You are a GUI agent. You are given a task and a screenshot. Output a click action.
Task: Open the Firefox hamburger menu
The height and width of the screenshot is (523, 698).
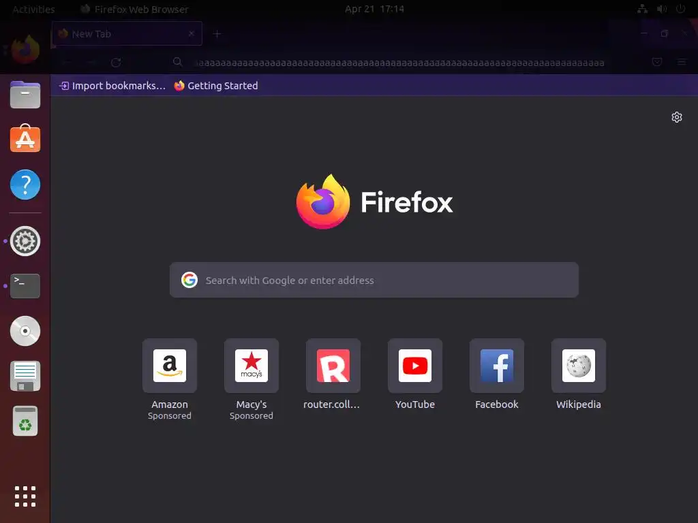click(x=682, y=62)
